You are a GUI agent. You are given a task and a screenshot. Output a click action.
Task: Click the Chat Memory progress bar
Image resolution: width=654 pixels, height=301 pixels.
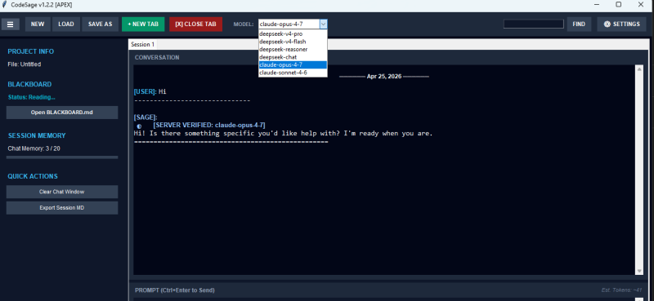click(x=62, y=157)
